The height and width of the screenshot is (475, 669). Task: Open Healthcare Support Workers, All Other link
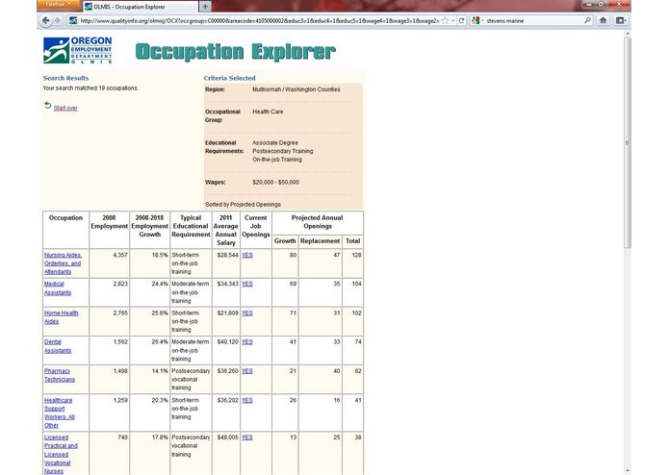[60, 412]
